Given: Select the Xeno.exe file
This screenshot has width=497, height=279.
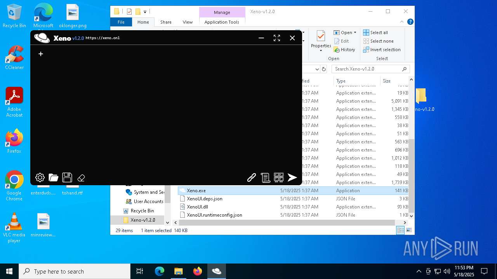Looking at the screenshot, I should tap(294, 191).
